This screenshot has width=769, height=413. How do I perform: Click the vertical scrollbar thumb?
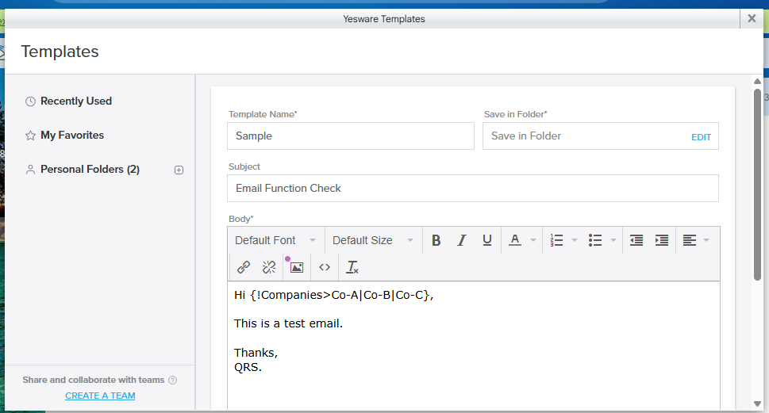pyautogui.click(x=758, y=185)
